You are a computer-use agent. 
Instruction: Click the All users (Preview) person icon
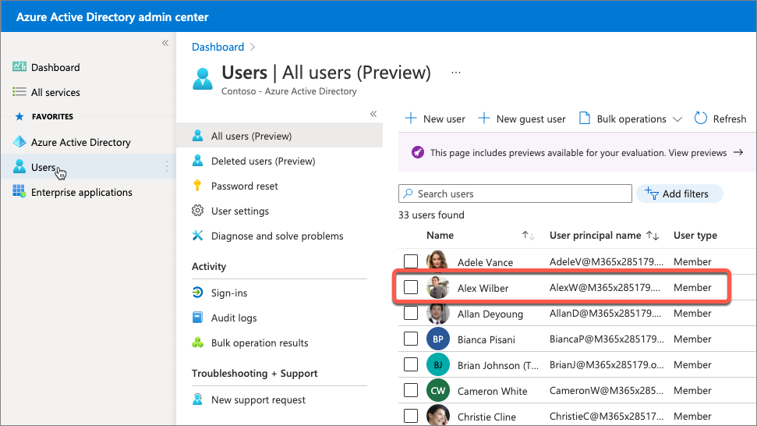click(197, 136)
